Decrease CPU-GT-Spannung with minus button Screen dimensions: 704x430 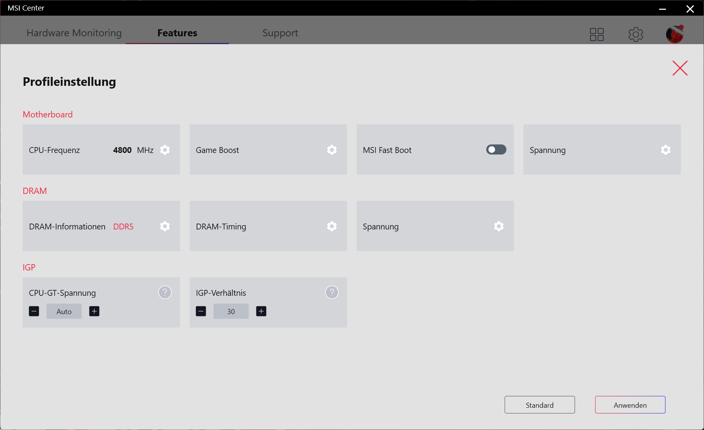(34, 311)
